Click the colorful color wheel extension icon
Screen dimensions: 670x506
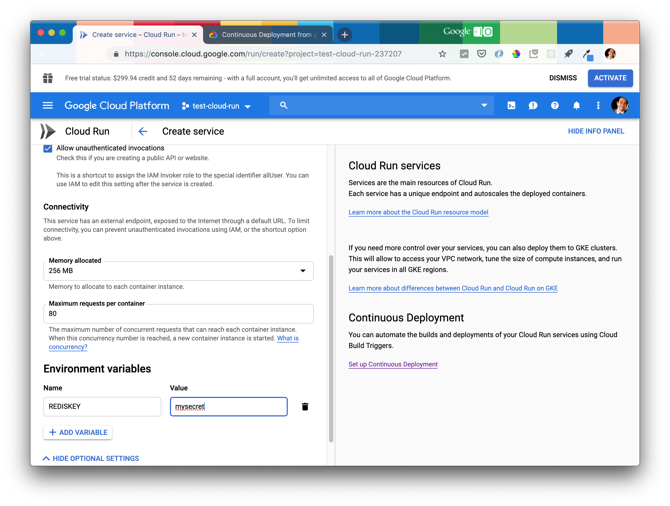point(516,53)
